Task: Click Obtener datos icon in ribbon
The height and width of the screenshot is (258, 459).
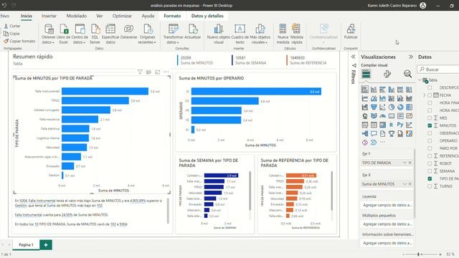Action: 49,29
